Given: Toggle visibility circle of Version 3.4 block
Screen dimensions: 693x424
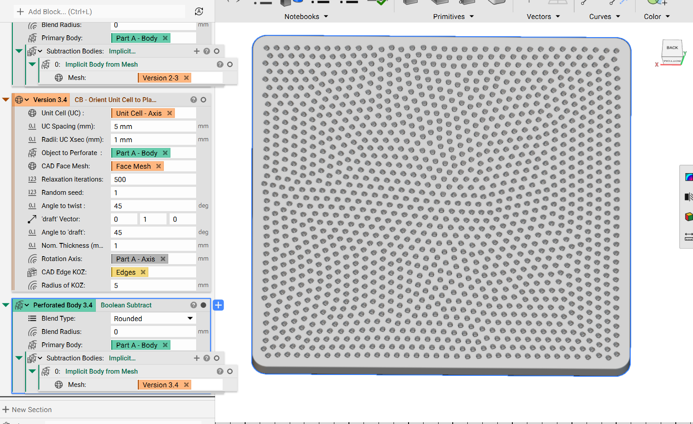Looking at the screenshot, I should [203, 100].
